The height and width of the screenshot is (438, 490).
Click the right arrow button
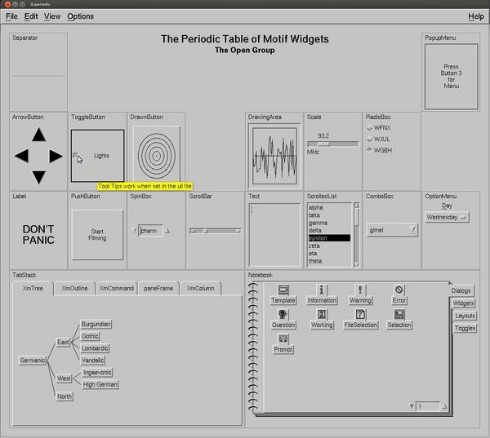click(x=56, y=156)
